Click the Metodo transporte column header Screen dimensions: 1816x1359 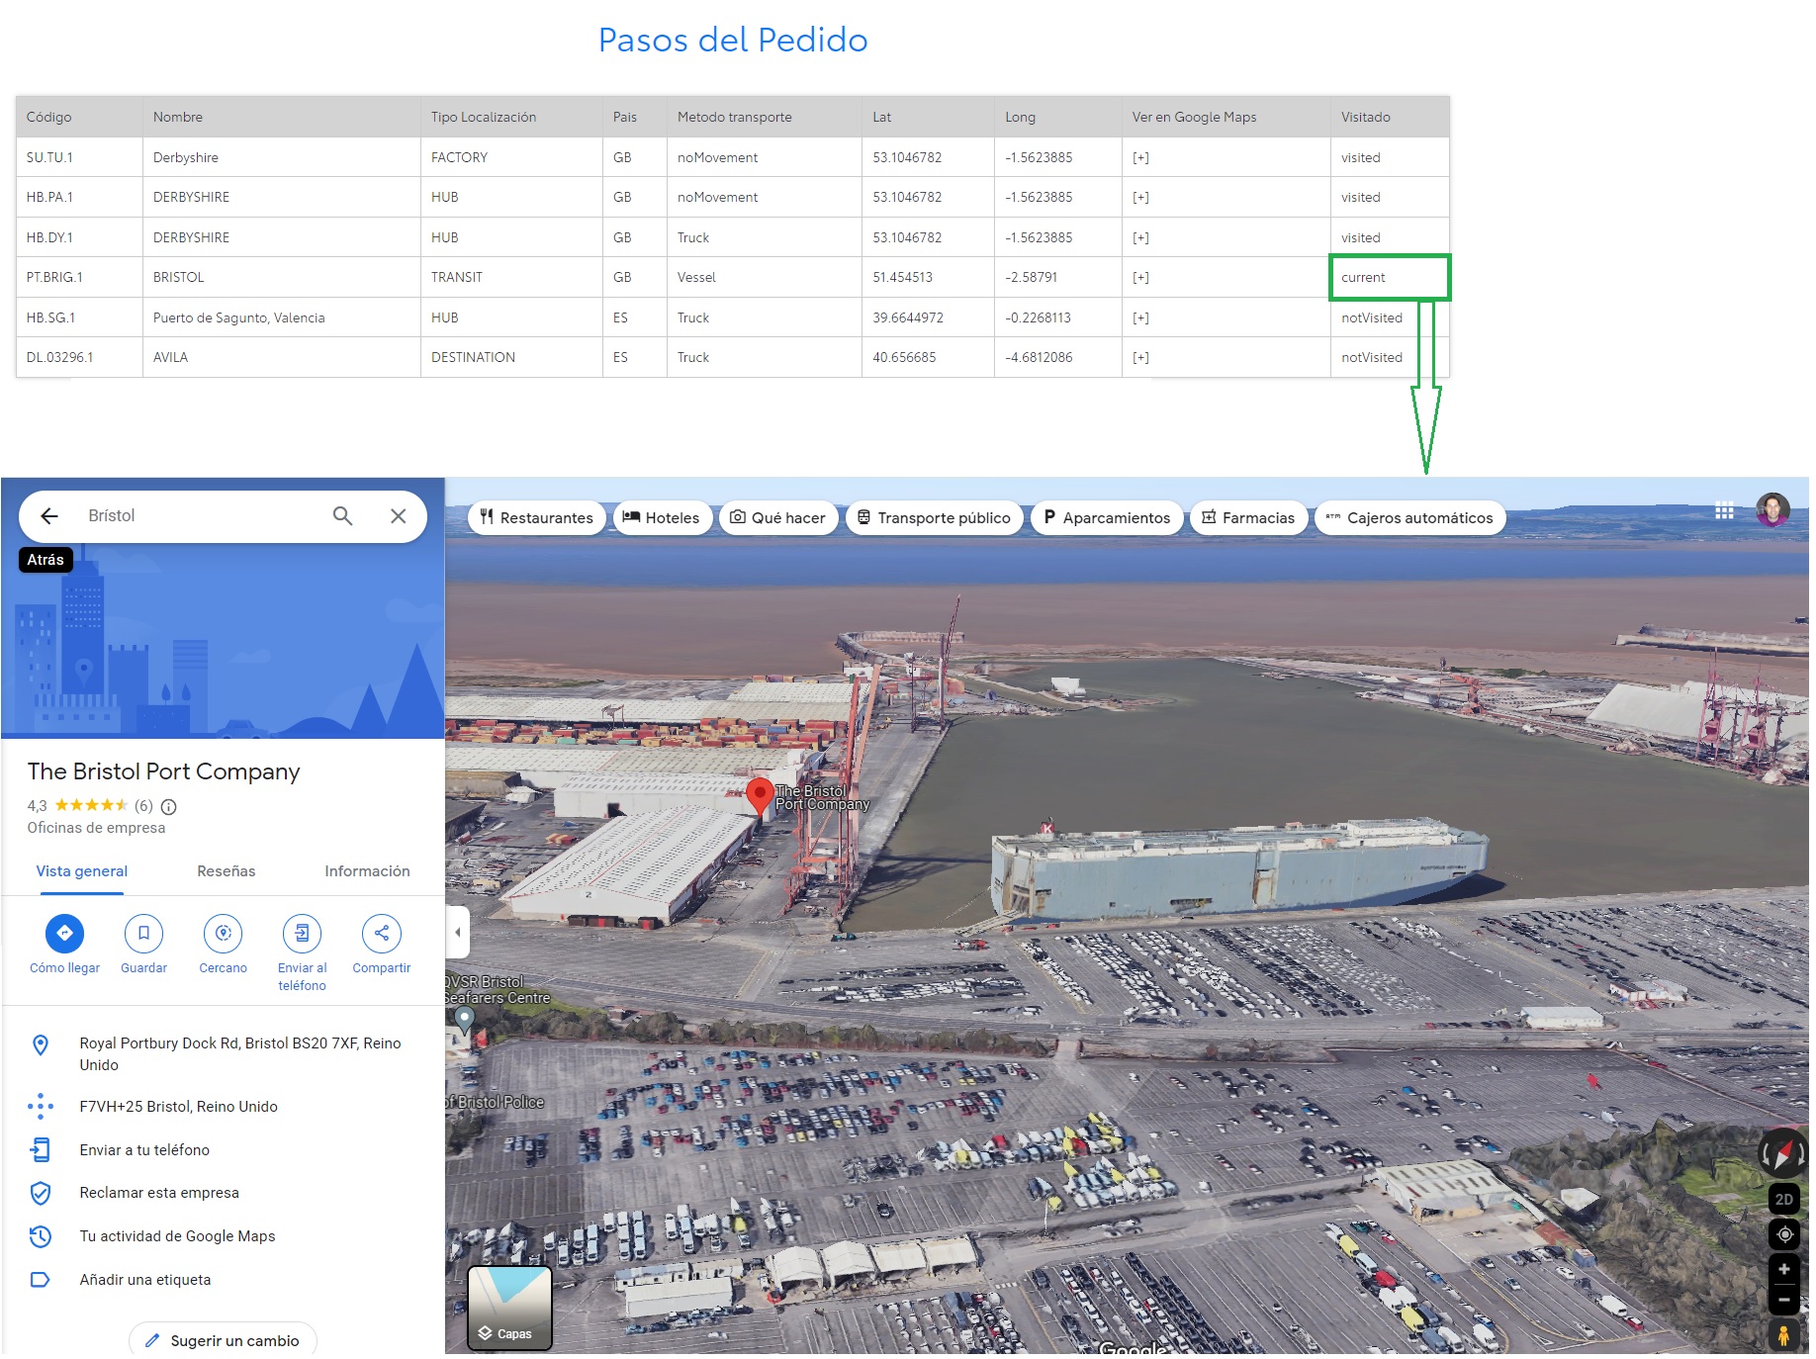click(x=764, y=118)
